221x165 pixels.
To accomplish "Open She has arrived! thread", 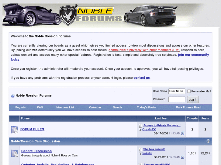I will coord(154,149).
